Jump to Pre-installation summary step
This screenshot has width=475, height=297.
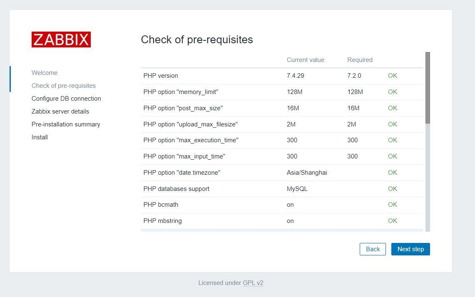click(66, 124)
